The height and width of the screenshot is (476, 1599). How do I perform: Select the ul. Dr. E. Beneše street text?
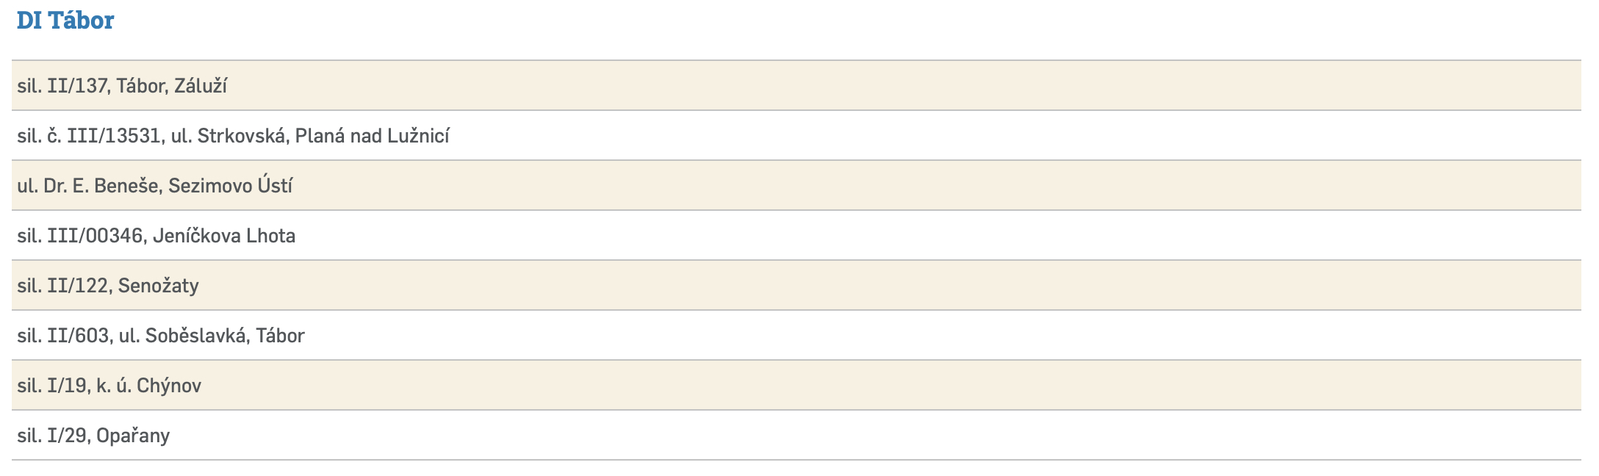[x=87, y=186]
